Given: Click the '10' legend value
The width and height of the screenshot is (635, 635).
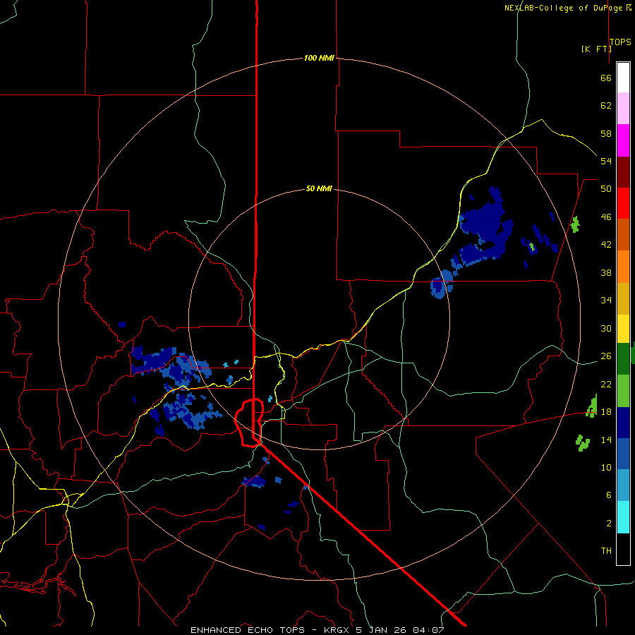Looking at the screenshot, I should click(606, 468).
